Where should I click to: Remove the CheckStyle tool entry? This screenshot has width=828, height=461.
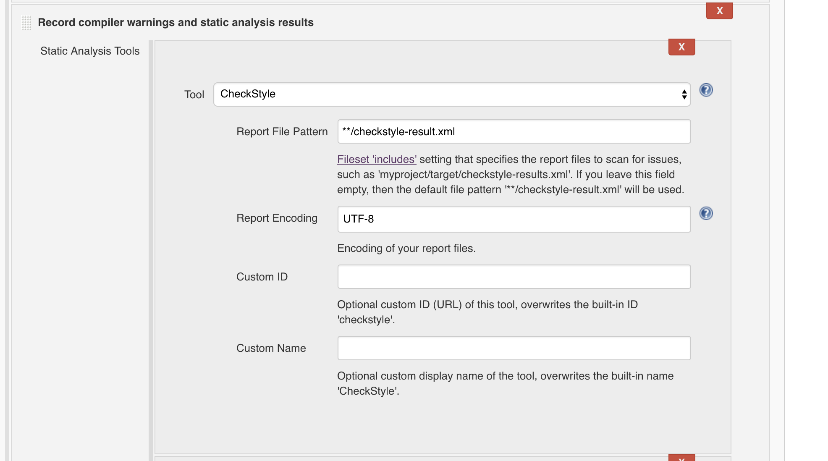click(681, 47)
